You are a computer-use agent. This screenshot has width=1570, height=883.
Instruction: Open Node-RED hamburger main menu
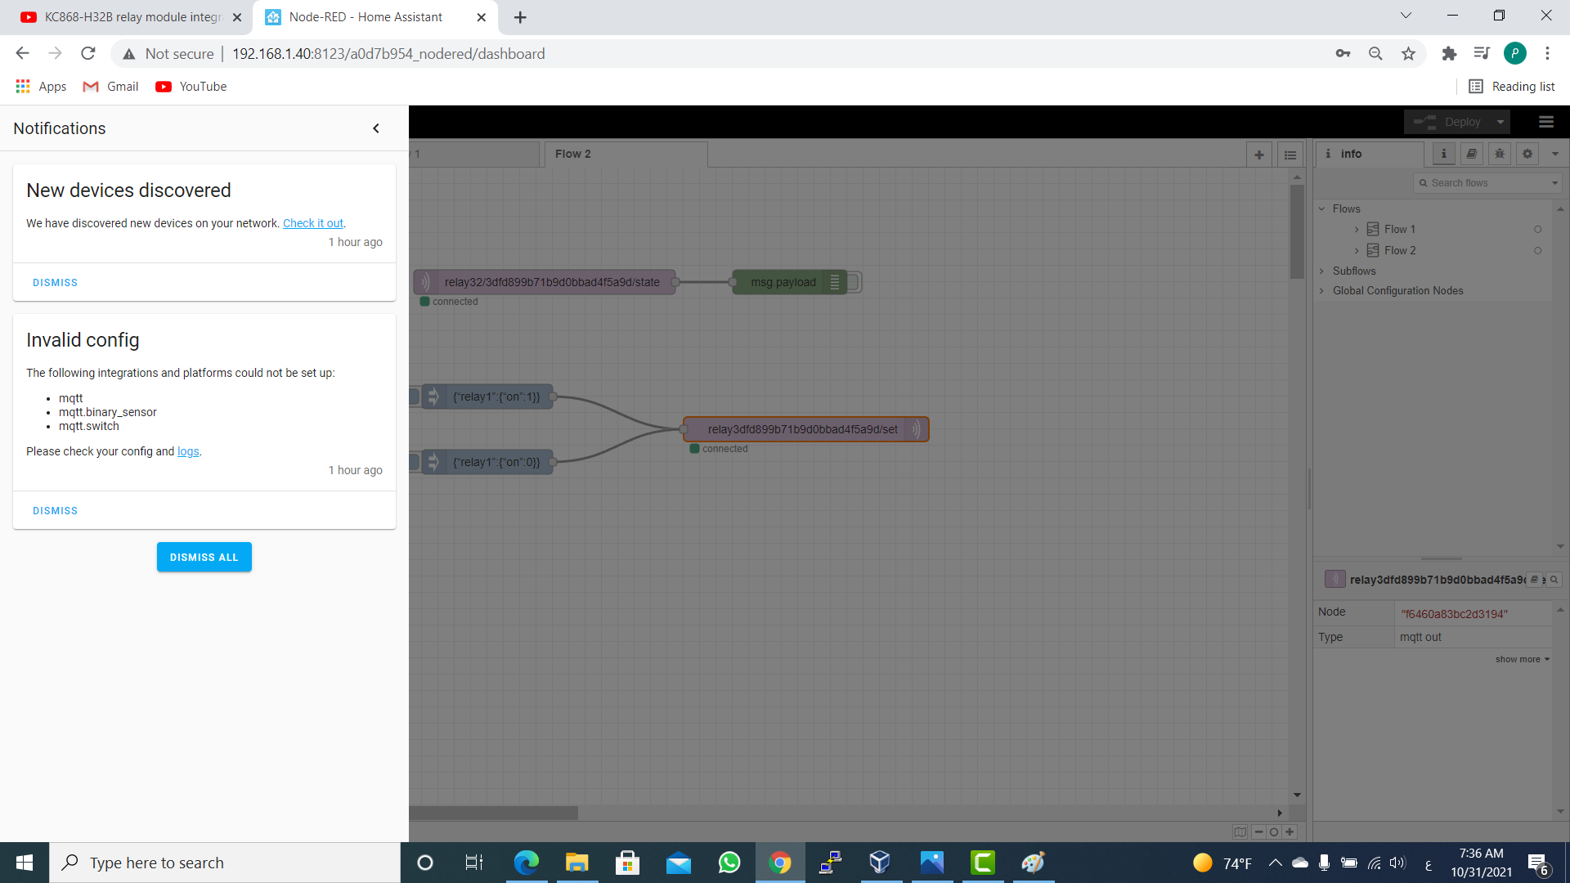1545,122
